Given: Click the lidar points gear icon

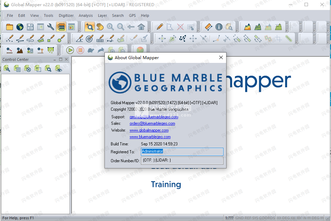Looking at the screenshot, I should [x=10, y=50].
